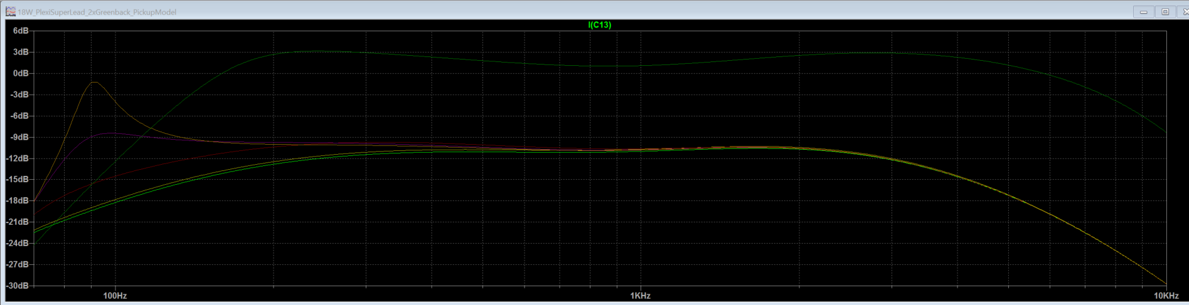This screenshot has height=305, width=1189.
Task: Restore down the waveform plot window
Action: coord(1165,12)
